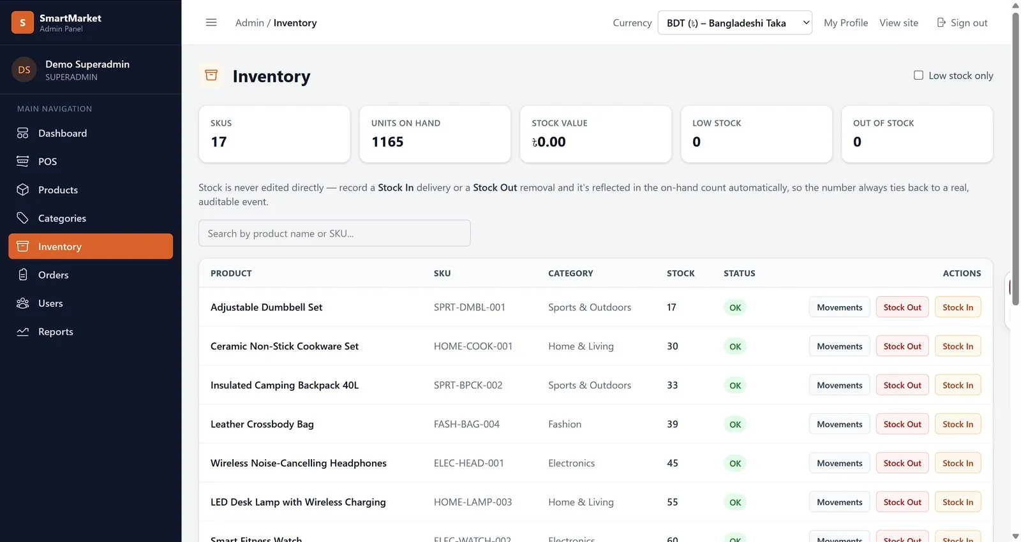1021x542 pixels.
Task: Click the Admin breadcrumb link
Action: (x=250, y=23)
